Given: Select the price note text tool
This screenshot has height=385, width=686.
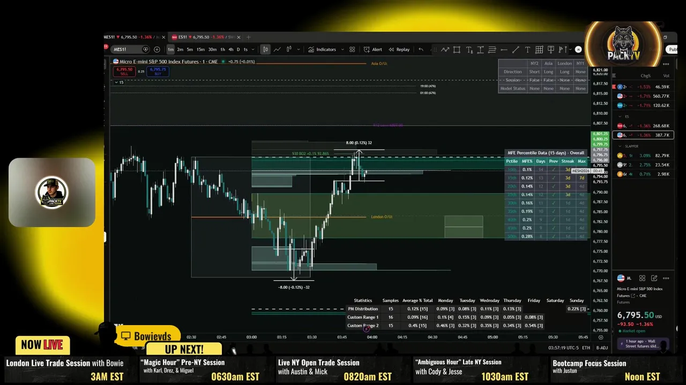Looking at the screenshot, I should coord(469,49).
